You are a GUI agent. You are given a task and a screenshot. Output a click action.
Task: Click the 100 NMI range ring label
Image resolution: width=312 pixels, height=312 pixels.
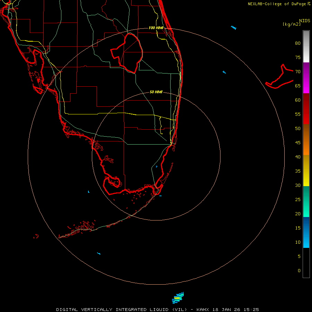156,28
